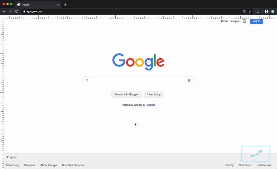Viewport: 277px width, 169px height.
Task: Open the Google apps grid icon
Action: [x=244, y=21]
